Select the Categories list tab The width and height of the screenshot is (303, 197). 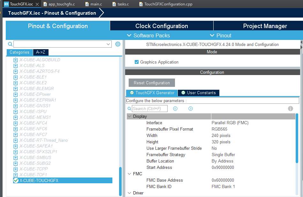19,52
